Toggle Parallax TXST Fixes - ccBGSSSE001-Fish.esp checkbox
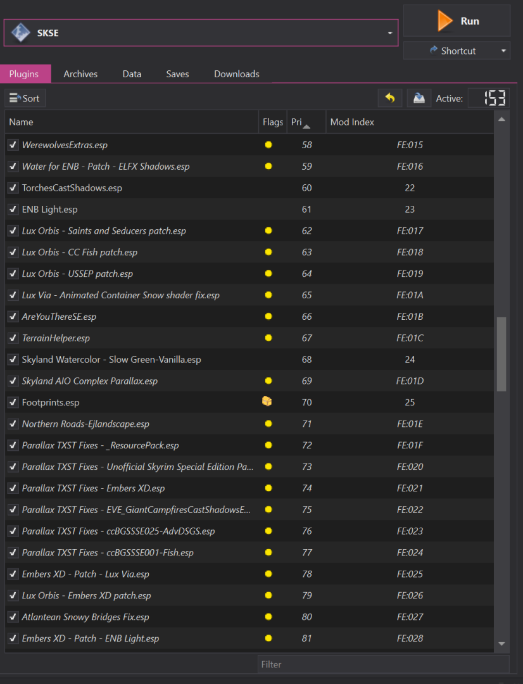The width and height of the screenshot is (523, 684). pyautogui.click(x=13, y=553)
